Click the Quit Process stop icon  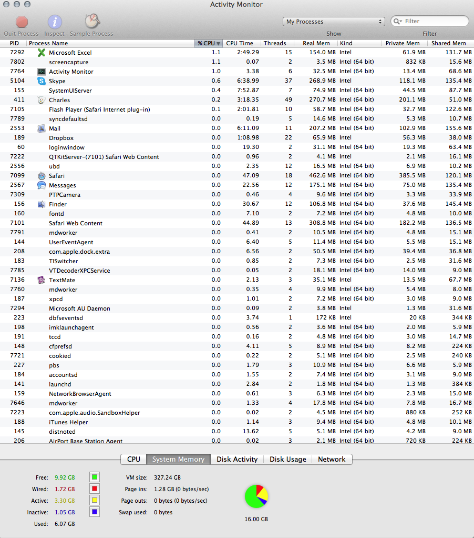[x=22, y=22]
